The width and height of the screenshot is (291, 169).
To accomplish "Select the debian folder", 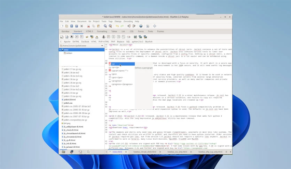I will tap(69, 53).
